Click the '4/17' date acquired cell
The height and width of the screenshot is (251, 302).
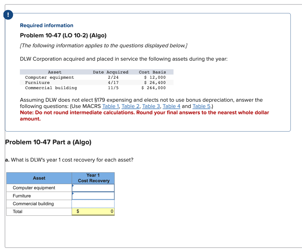(x=113, y=83)
